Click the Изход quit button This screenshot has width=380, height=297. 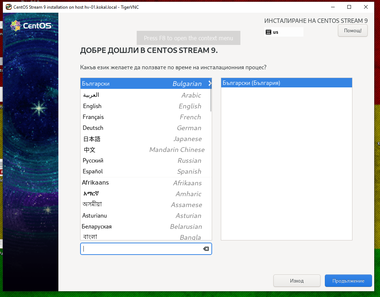click(x=297, y=281)
